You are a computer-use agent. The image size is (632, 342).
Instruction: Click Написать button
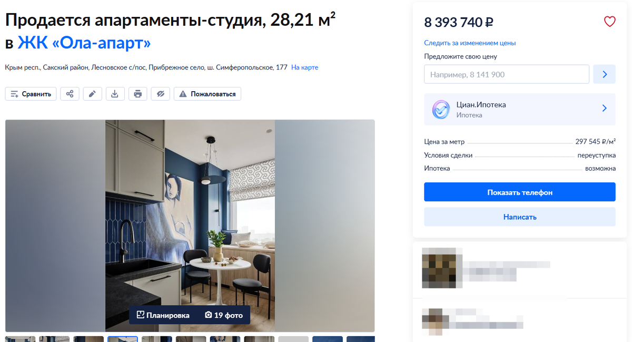tap(520, 217)
